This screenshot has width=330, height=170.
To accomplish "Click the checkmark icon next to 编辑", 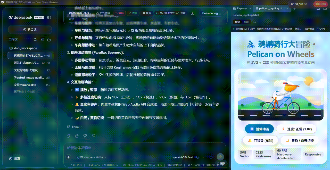I will click(x=255, y=22).
